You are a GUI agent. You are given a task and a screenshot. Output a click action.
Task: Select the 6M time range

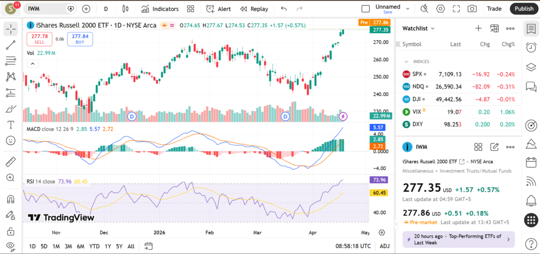tap(80, 246)
